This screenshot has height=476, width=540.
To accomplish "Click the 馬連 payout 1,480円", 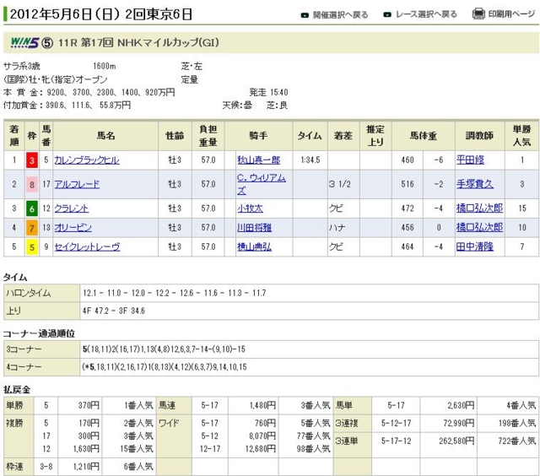I will [x=262, y=405].
